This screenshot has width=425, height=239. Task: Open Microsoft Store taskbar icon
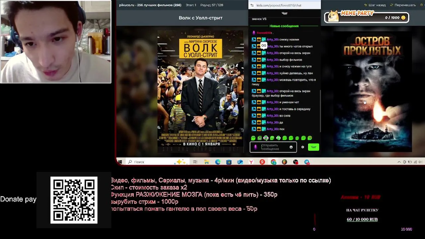(229, 162)
